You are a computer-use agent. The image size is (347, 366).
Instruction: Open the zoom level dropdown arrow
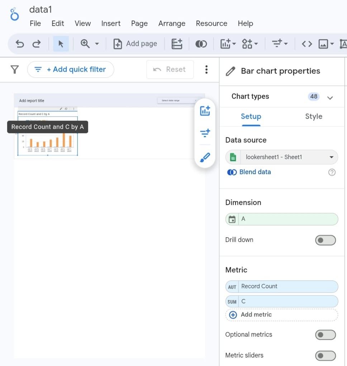[97, 44]
